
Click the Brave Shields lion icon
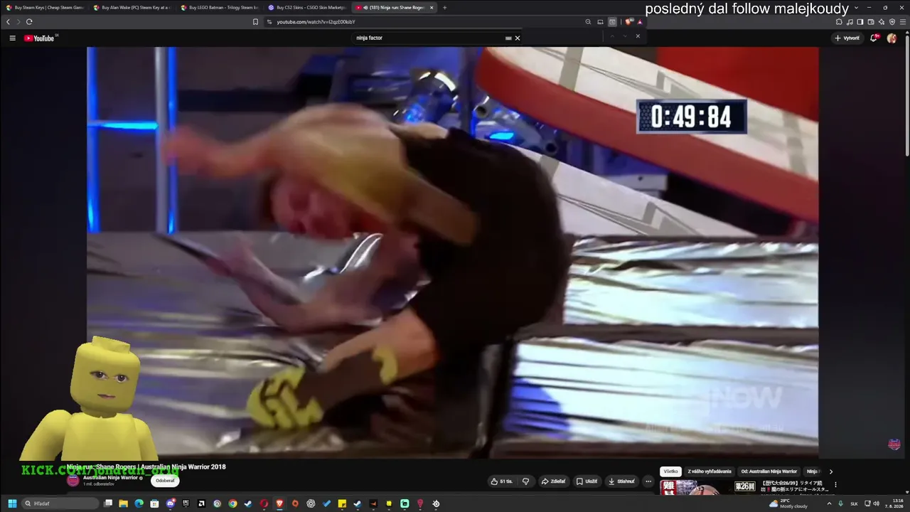coord(629,22)
